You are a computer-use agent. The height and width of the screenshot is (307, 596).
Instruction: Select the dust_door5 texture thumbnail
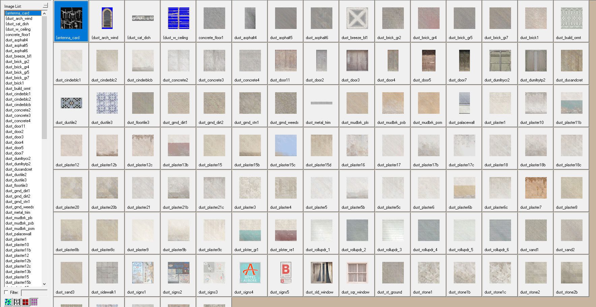[x=428, y=61]
